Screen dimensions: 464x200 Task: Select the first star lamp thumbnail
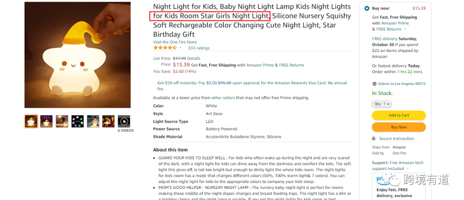[31, 121]
